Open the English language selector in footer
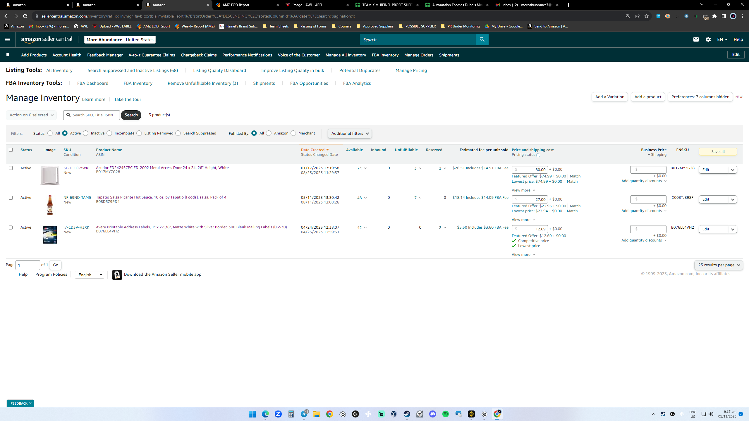The height and width of the screenshot is (421, 749). [90, 275]
